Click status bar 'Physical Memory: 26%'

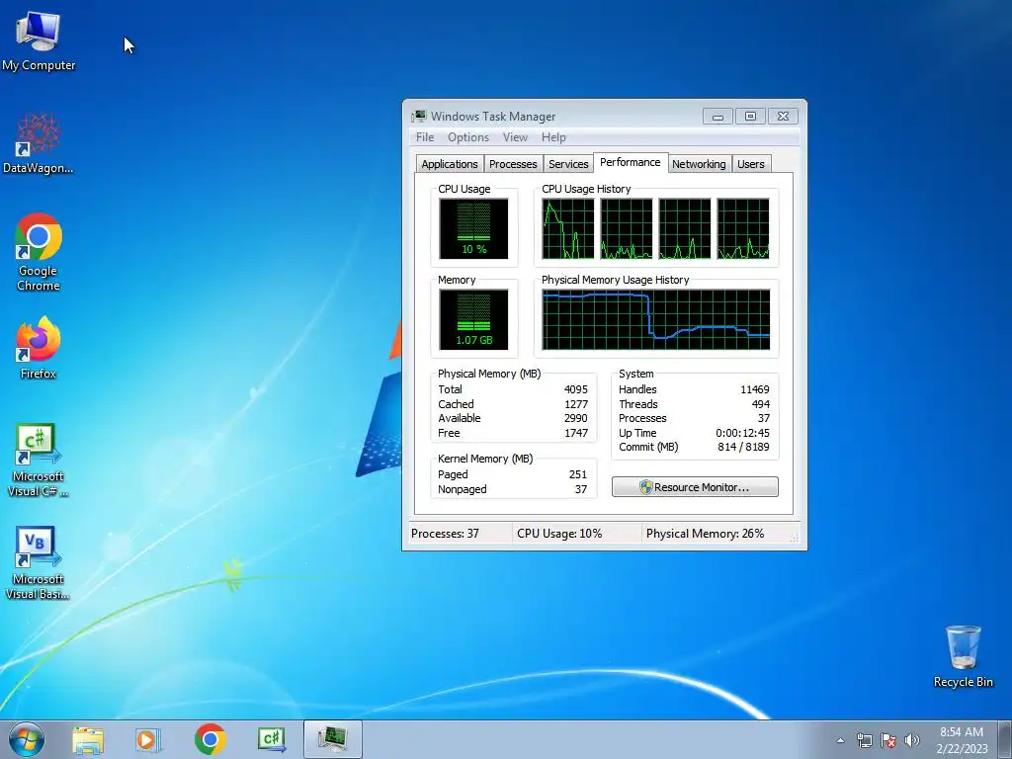coord(705,534)
